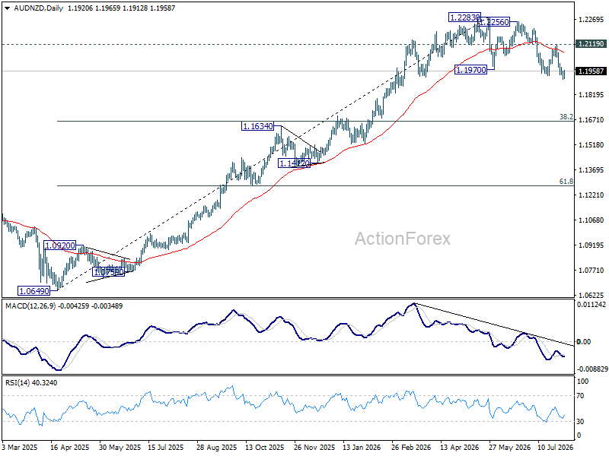Select the 1.09200 price label
This screenshot has height=456, width=609.
pyautogui.click(x=60, y=245)
